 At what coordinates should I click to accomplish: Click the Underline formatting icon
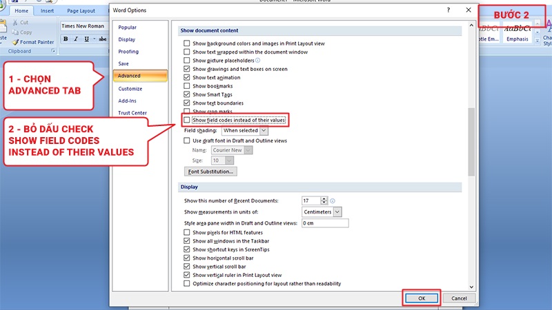point(86,39)
